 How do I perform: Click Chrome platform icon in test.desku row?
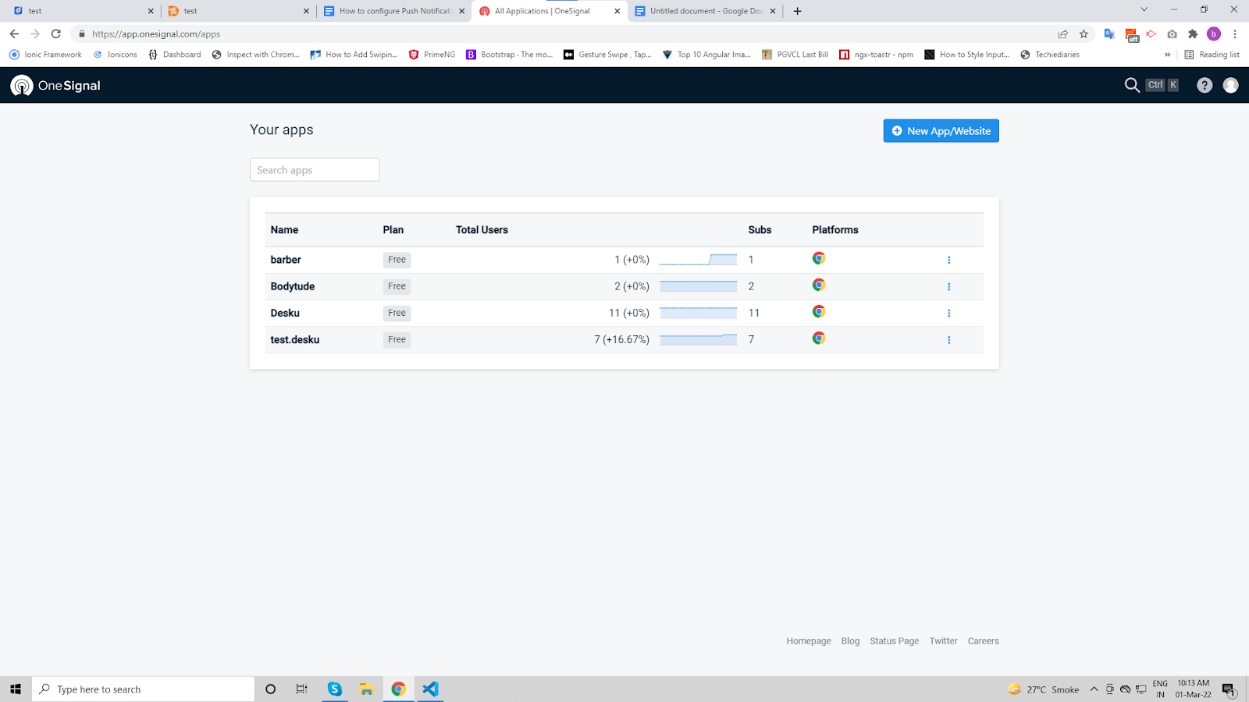818,338
